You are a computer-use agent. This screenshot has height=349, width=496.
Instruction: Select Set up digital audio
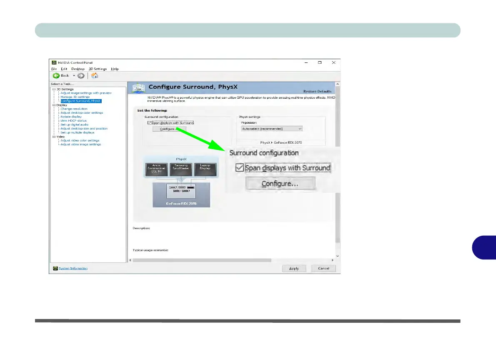point(74,125)
